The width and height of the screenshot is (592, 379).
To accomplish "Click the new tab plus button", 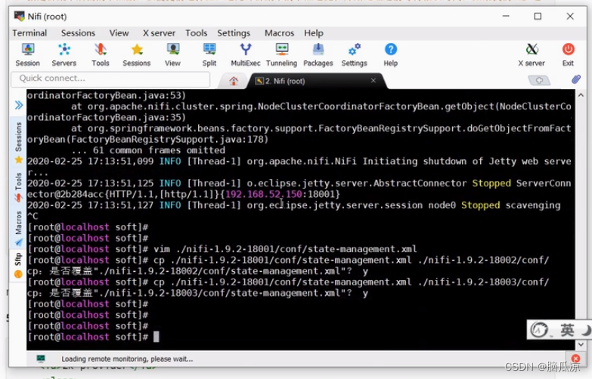I will tap(539, 80).
